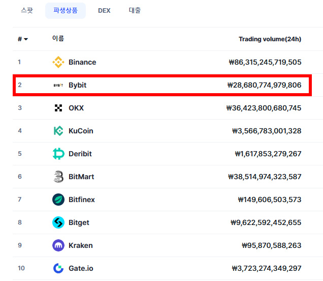Viewport: 323px width, 281px height.
Task: Select KuCoin volume ₩3,566,783,001,328
Action: tap(267, 131)
